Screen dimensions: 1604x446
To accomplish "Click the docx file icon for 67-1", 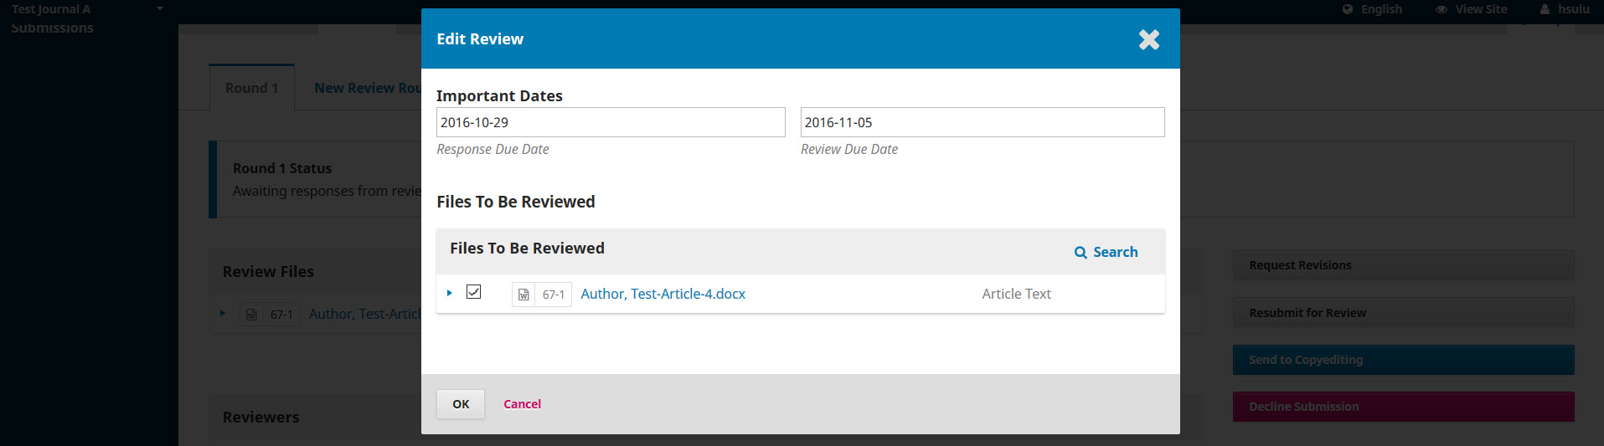I will (523, 295).
